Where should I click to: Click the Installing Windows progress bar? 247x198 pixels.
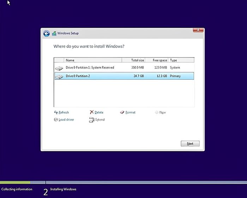point(146,182)
